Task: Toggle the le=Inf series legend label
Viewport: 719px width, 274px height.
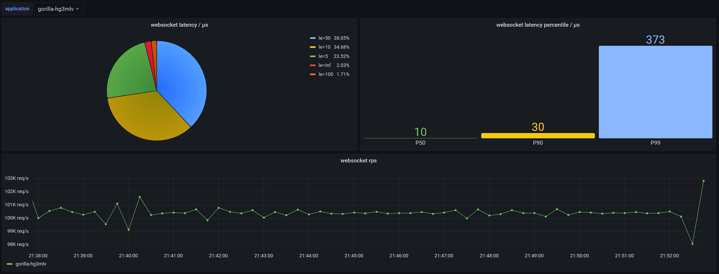Action: (x=325, y=65)
